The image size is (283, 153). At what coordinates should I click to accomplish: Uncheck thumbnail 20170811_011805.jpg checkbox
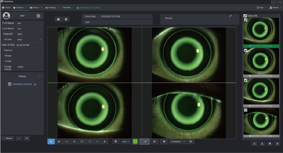[246, 80]
